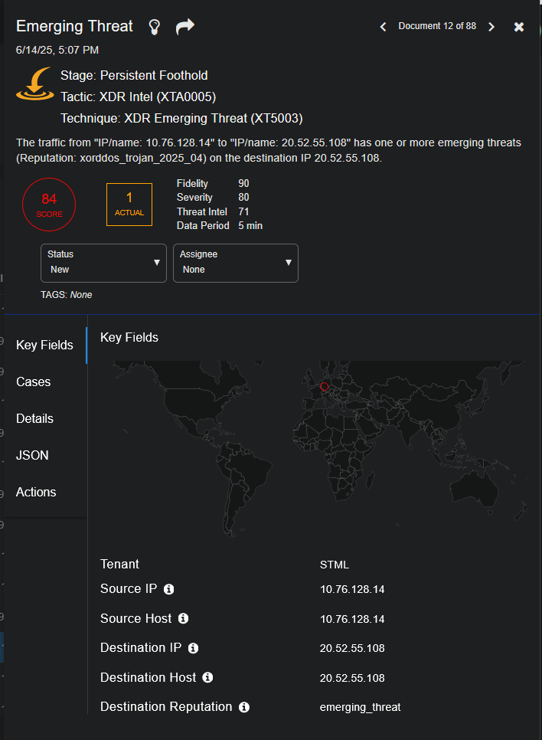Click the lightbulb icon beside Emerging Threat

tap(155, 27)
